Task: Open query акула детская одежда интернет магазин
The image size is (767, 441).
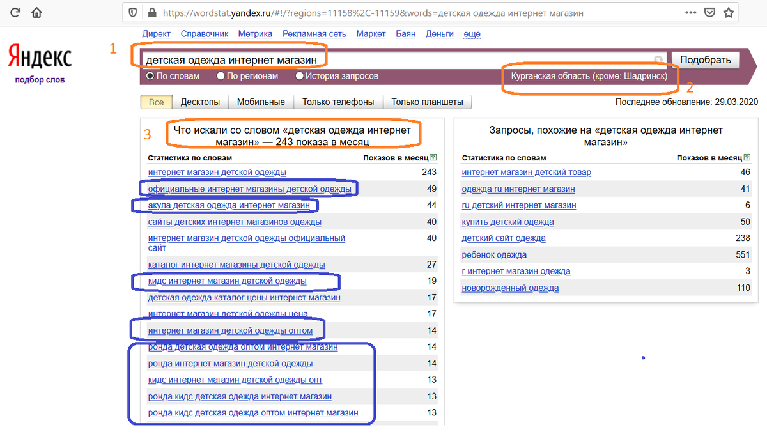Action: (x=229, y=205)
